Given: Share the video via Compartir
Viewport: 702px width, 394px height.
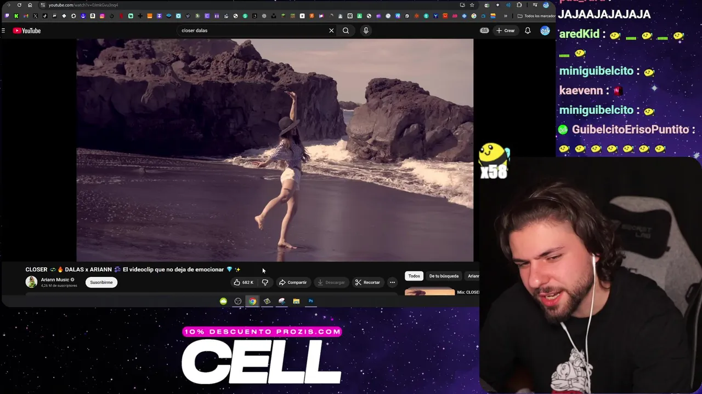Looking at the screenshot, I should coord(293,282).
